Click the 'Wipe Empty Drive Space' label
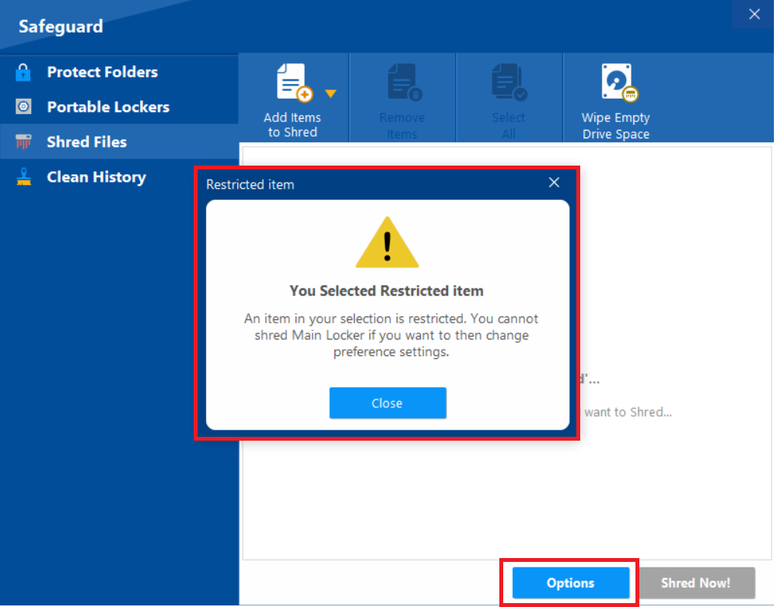Viewport: 777px width, 607px height. click(615, 126)
